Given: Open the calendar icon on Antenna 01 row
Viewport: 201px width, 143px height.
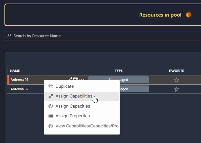Looking at the screenshot, I should 76,79.
